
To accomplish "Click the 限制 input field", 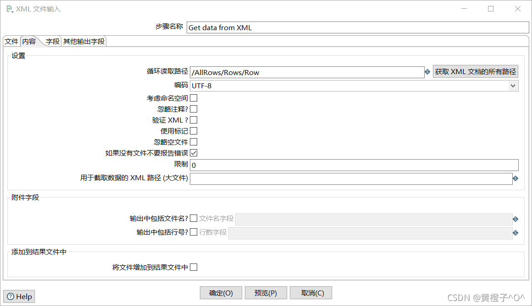I will (x=354, y=165).
